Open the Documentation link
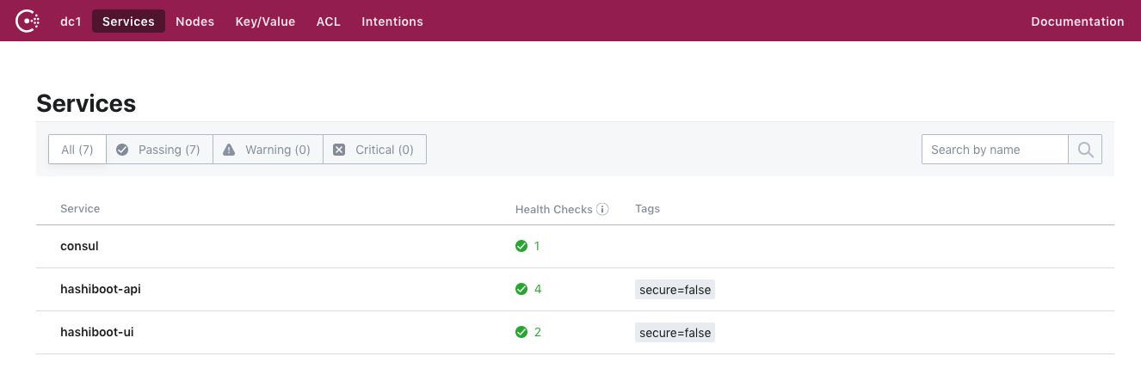Image resolution: width=1141 pixels, height=387 pixels. tap(1077, 21)
